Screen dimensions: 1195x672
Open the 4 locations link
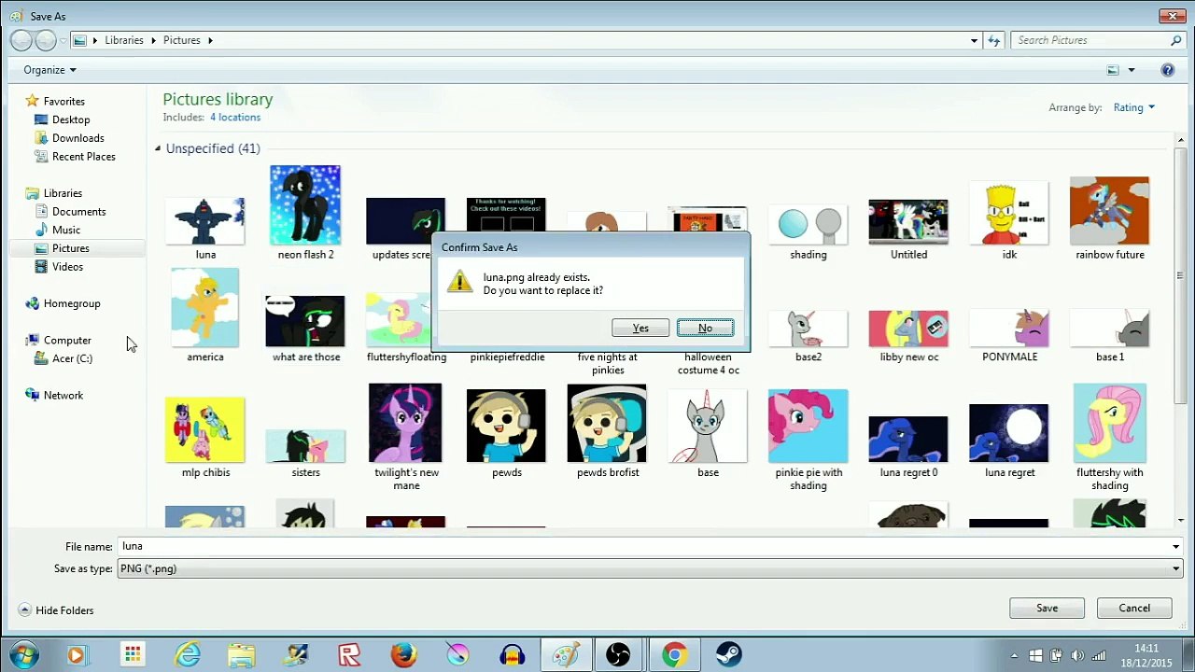coord(235,118)
